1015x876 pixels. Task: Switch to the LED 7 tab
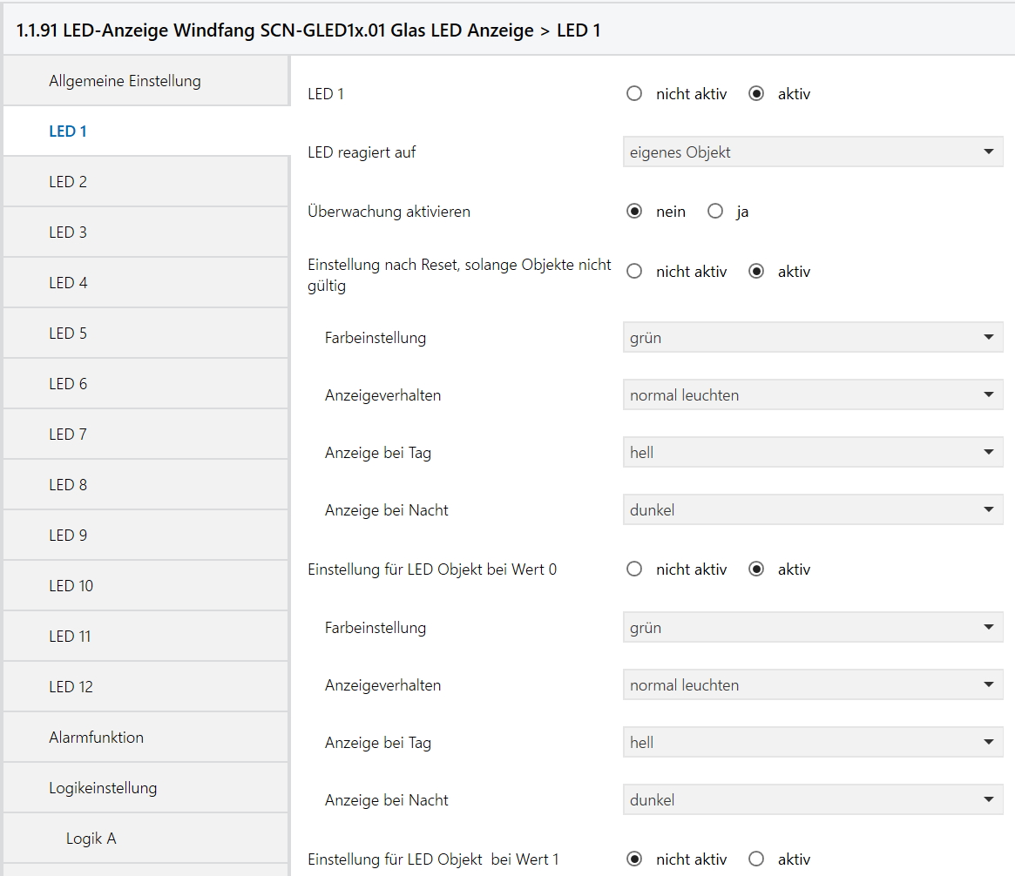point(145,435)
